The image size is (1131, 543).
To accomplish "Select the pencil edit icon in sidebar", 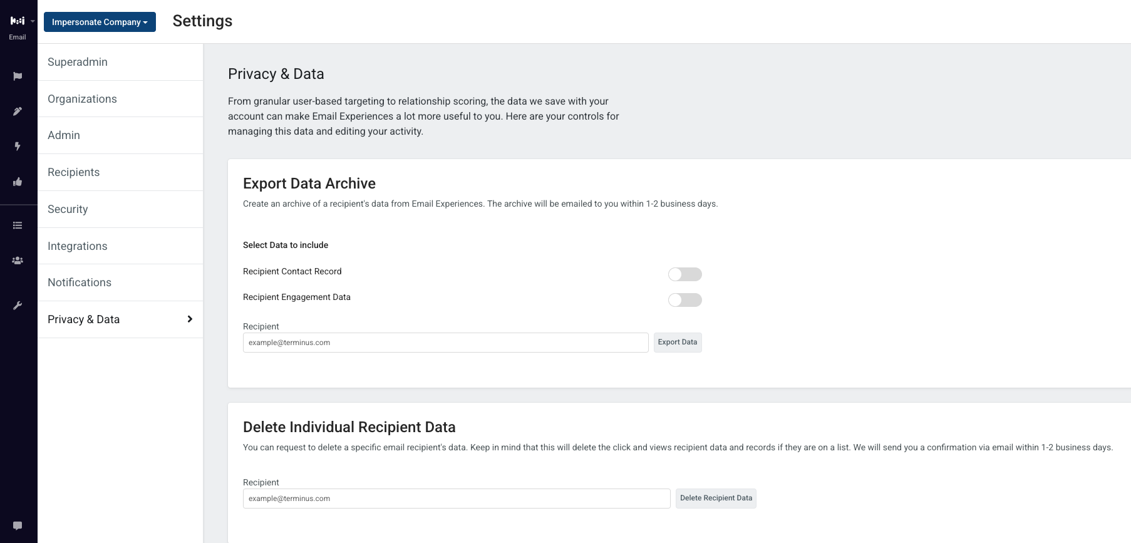I will click(x=18, y=111).
